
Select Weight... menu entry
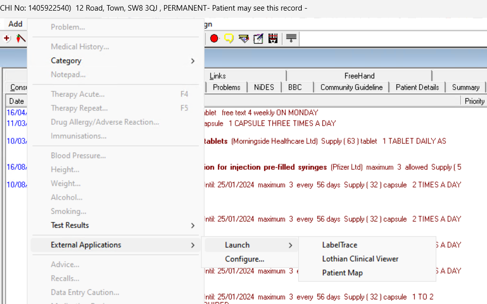(x=115, y=183)
